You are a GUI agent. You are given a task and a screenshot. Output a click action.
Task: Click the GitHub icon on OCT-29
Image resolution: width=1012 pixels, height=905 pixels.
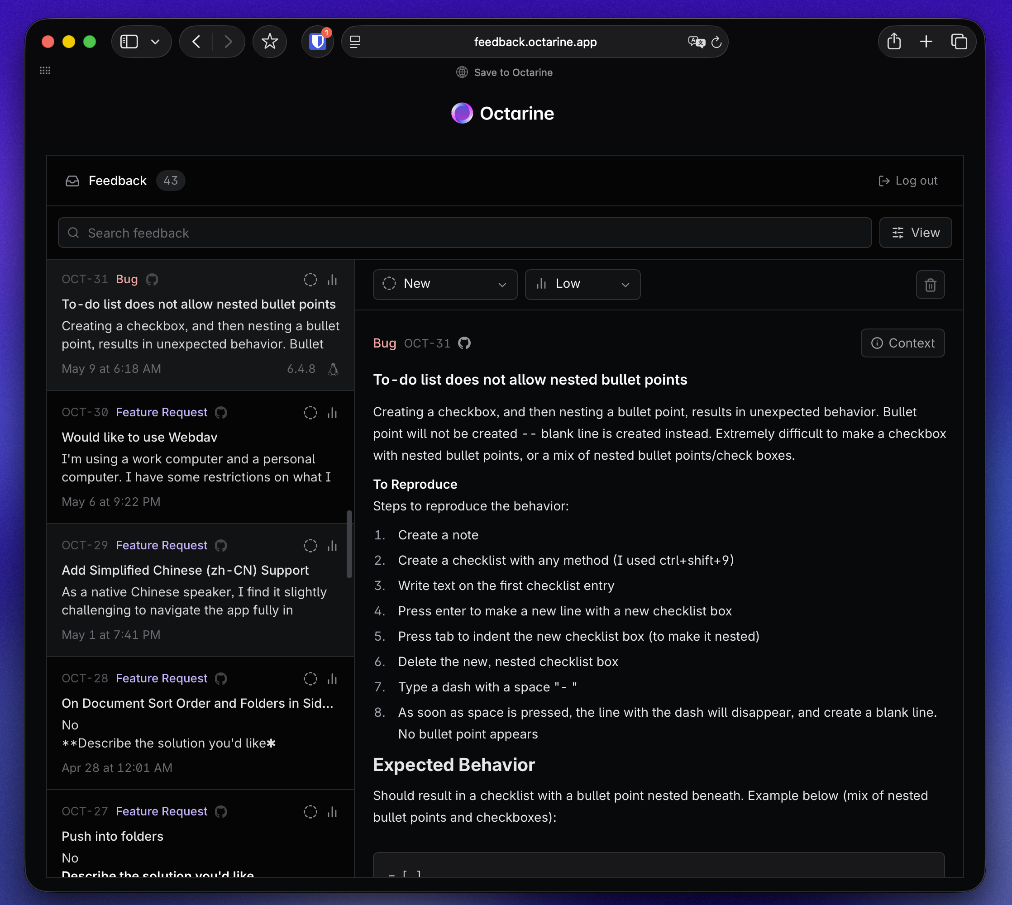[221, 545]
